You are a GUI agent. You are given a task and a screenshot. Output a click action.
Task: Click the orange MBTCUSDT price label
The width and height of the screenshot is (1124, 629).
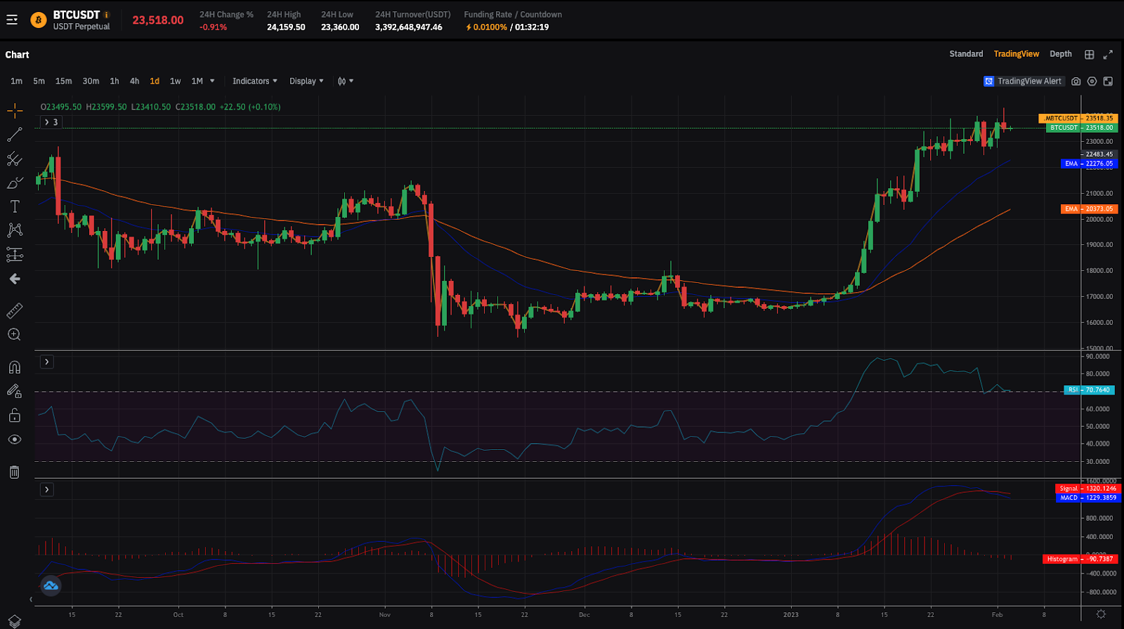tap(1078, 119)
